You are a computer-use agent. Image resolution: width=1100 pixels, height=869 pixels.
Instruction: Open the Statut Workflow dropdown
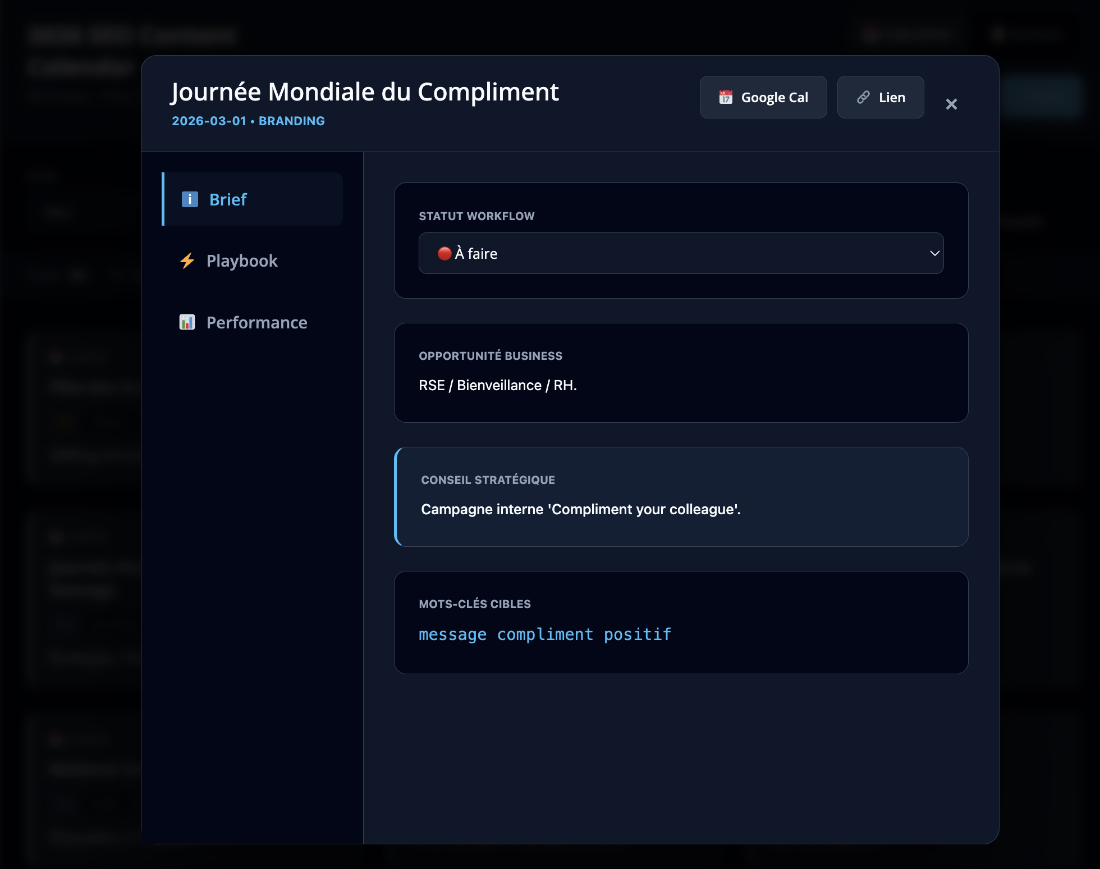click(x=680, y=253)
